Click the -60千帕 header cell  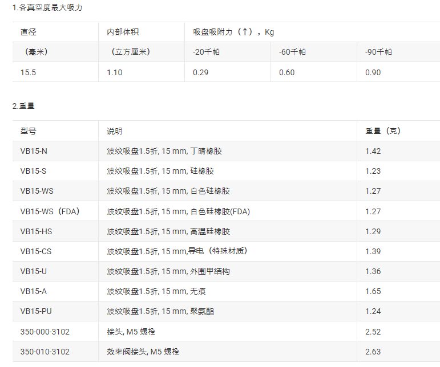point(292,52)
